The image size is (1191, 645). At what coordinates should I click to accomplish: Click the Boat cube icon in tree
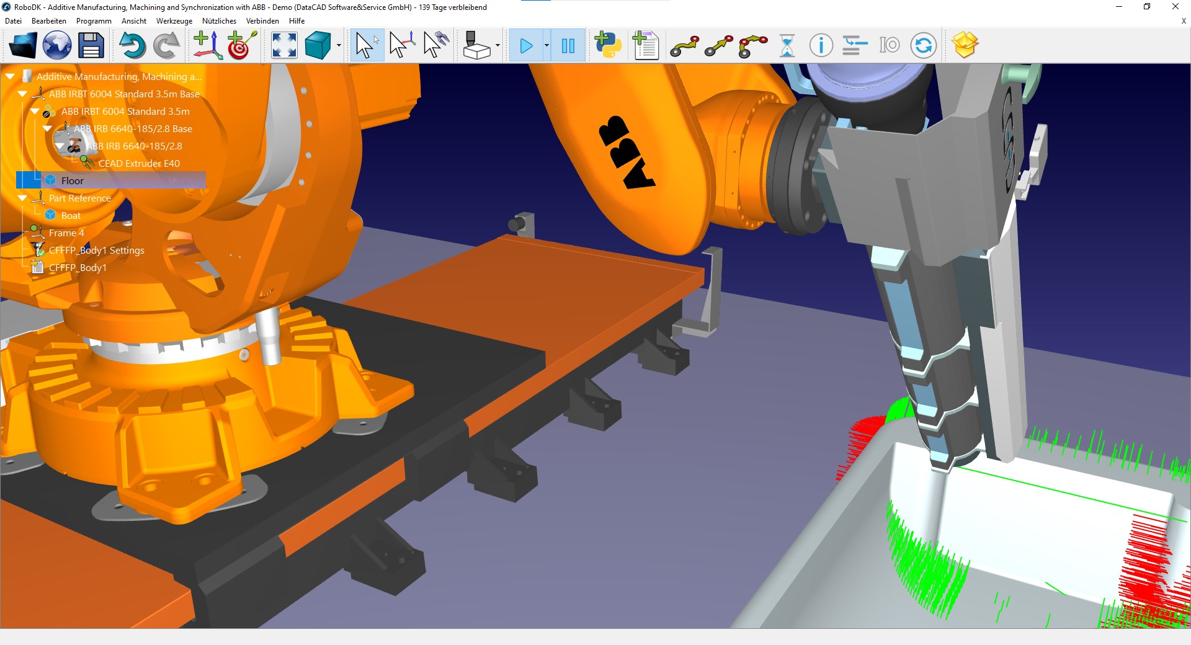point(51,215)
